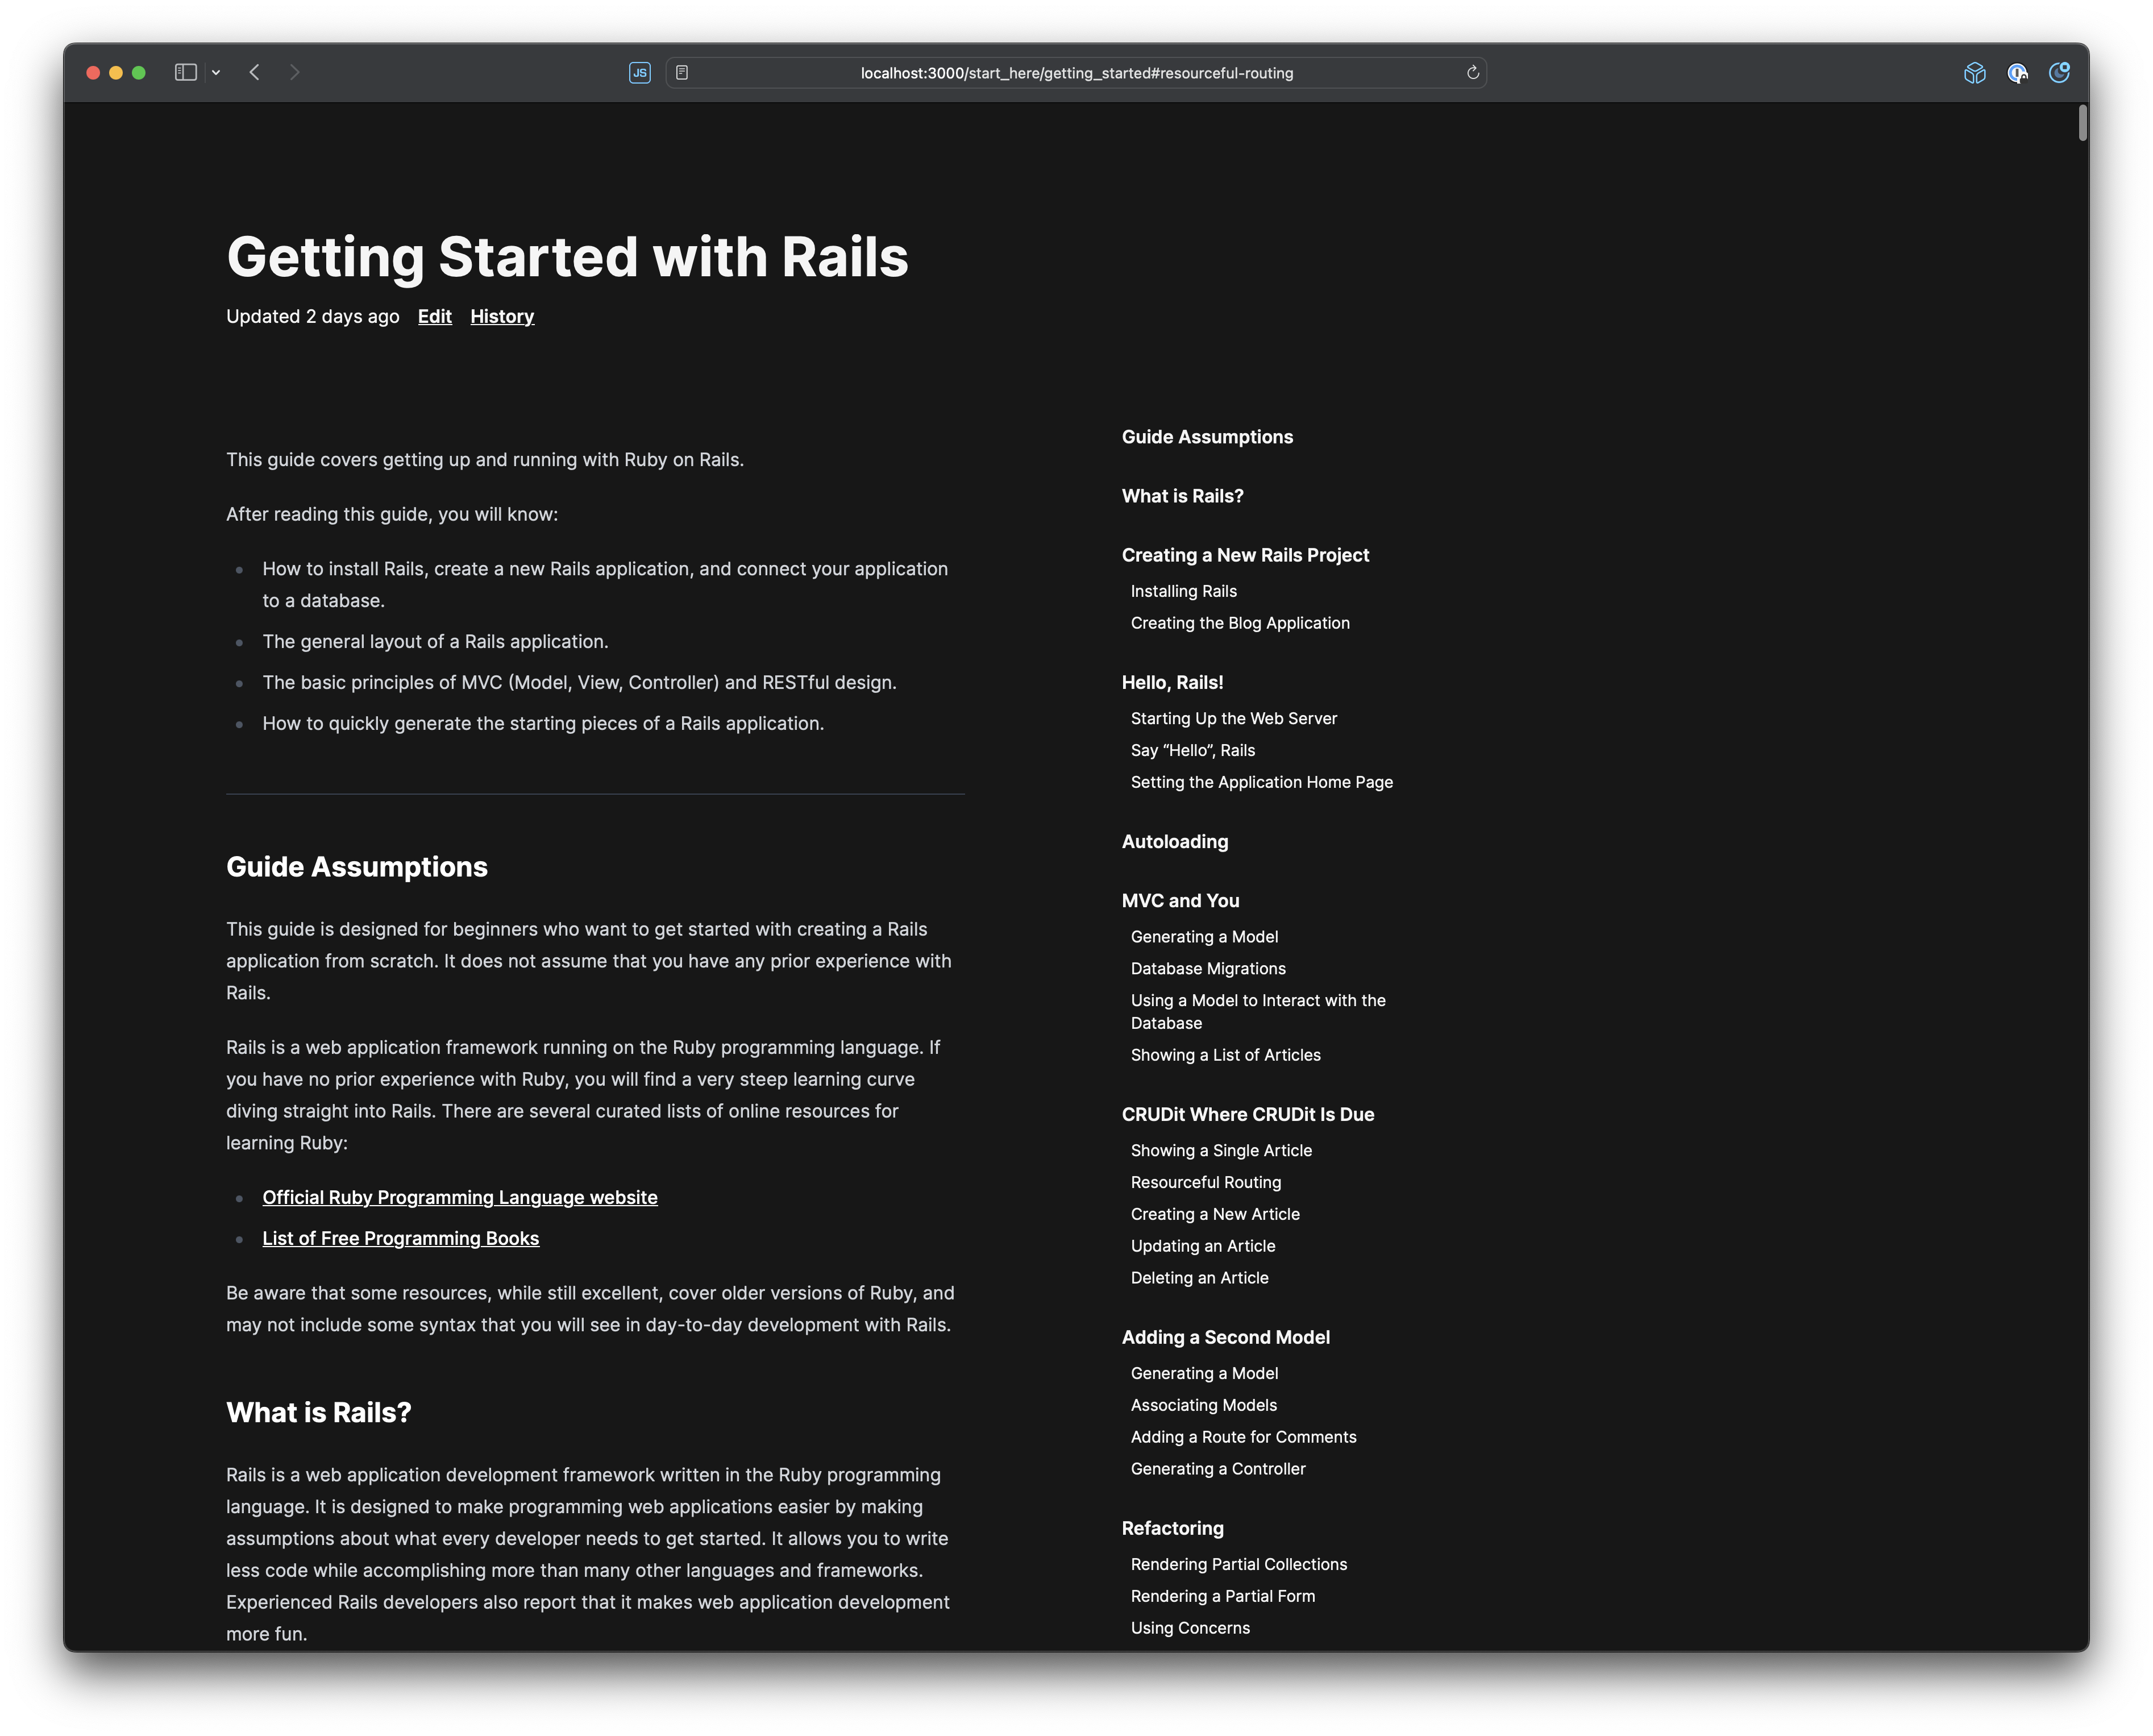Screen dimensions: 2153x1736
Task: Jump to Hello, Rails! section
Action: [x=1172, y=682]
